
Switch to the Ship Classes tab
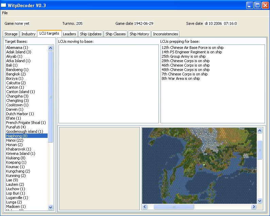pos(116,34)
